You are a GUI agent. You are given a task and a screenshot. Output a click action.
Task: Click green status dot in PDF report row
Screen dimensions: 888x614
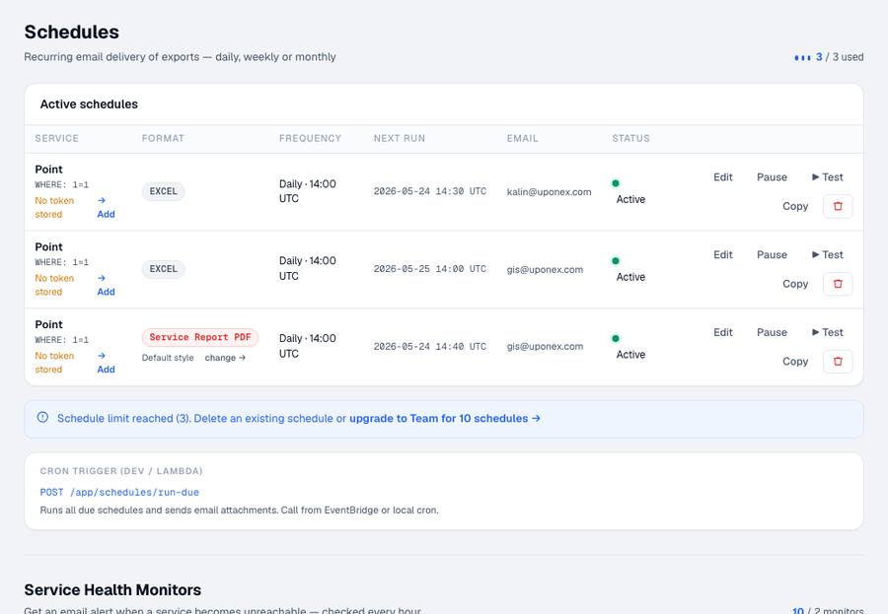(x=616, y=338)
